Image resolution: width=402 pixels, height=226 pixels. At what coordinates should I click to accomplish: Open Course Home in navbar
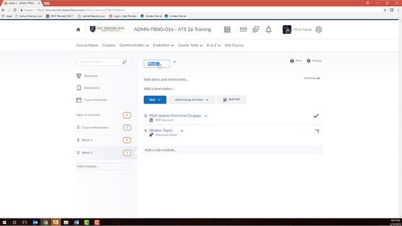pyautogui.click(x=87, y=45)
